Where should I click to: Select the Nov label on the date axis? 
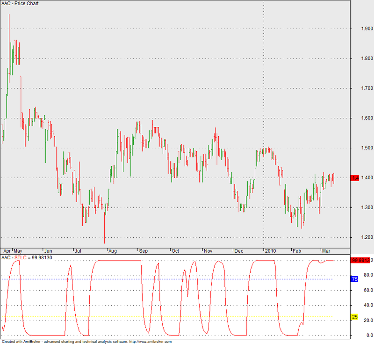coord(208,251)
